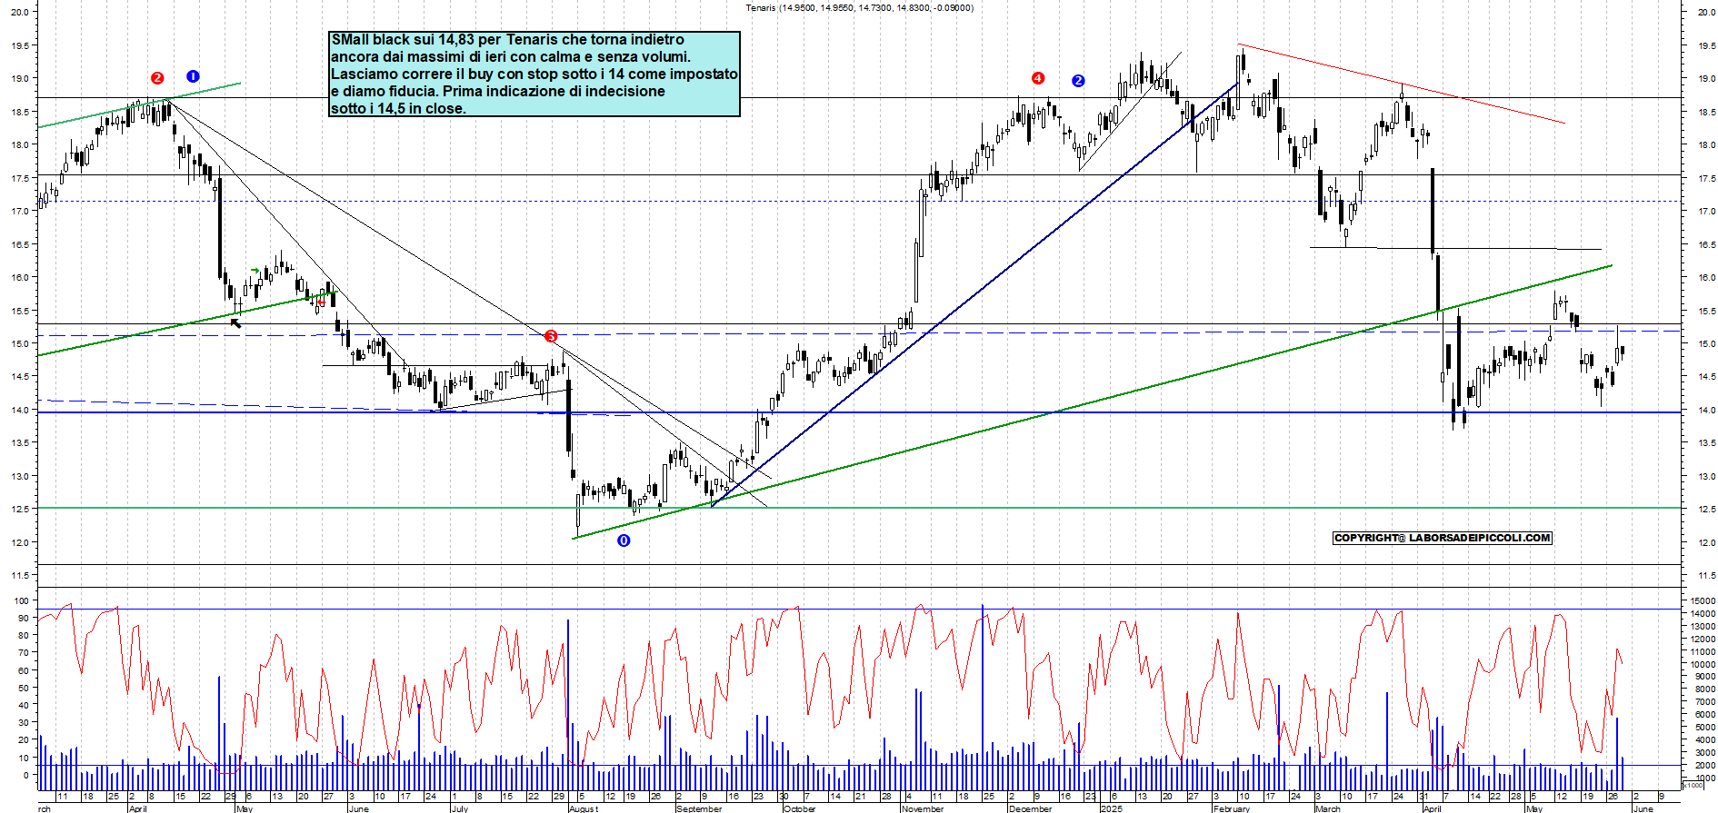Click the 100 value on the oscillator axis

[x=21, y=600]
